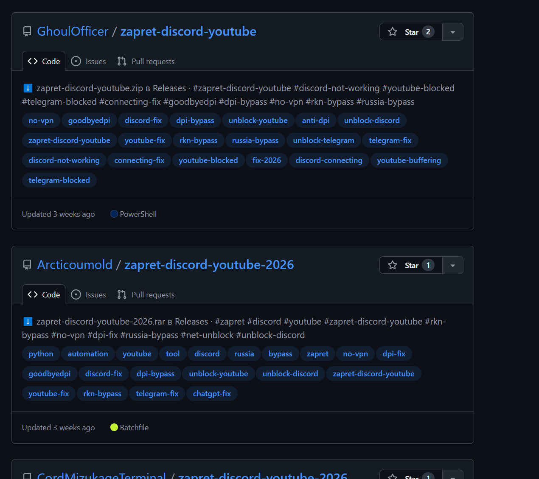Open zapret-discord-youtube repository link
This screenshot has height=479, width=539.
point(188,31)
